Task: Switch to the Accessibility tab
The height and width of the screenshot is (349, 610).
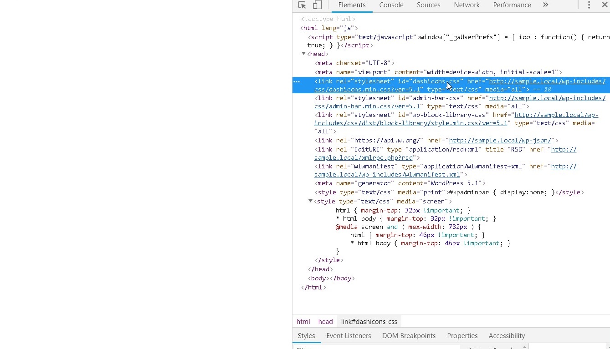Action: point(507,335)
